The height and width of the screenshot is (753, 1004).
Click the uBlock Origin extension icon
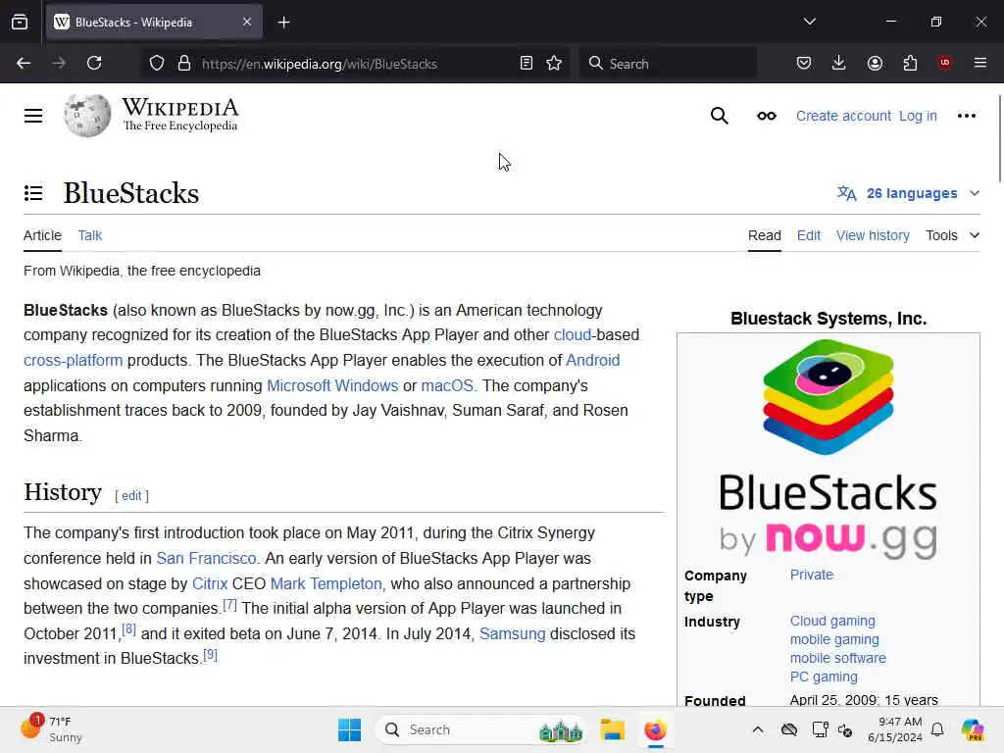coord(945,63)
